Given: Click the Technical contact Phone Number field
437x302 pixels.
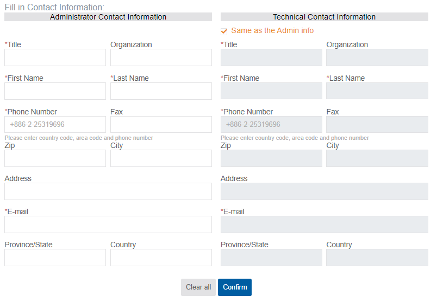Looking at the screenshot, I should [271, 124].
